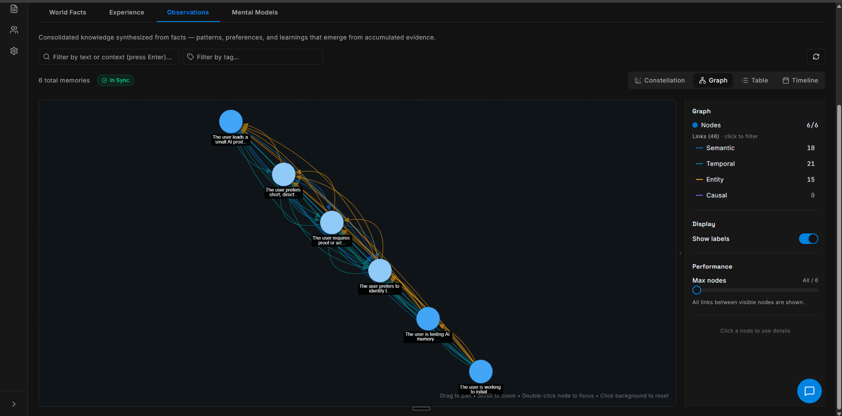
Task: Switch to Table view
Action: click(755, 80)
